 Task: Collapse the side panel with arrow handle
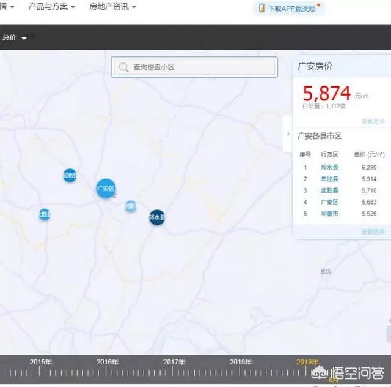(x=288, y=134)
